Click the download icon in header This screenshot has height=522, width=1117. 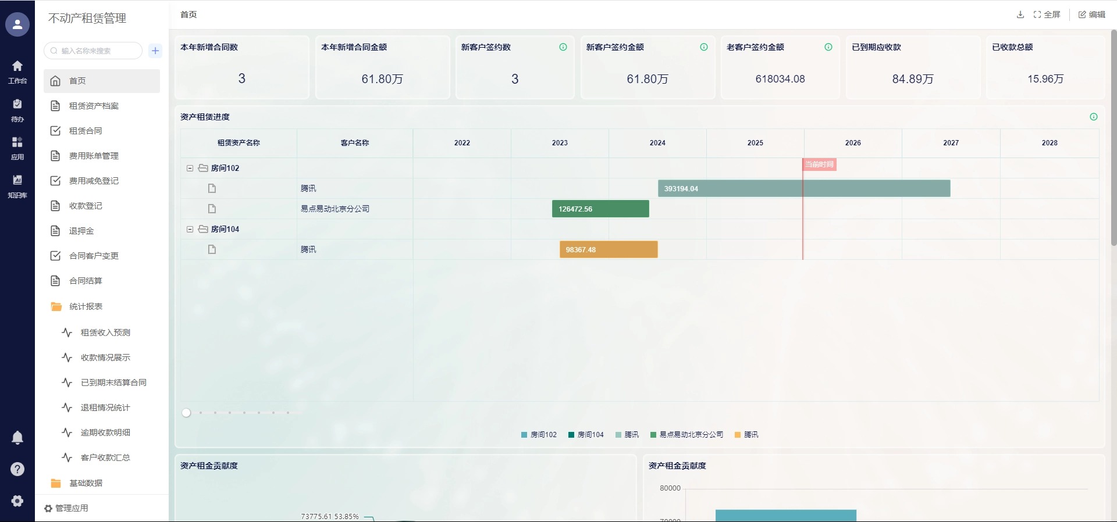[x=1020, y=15]
